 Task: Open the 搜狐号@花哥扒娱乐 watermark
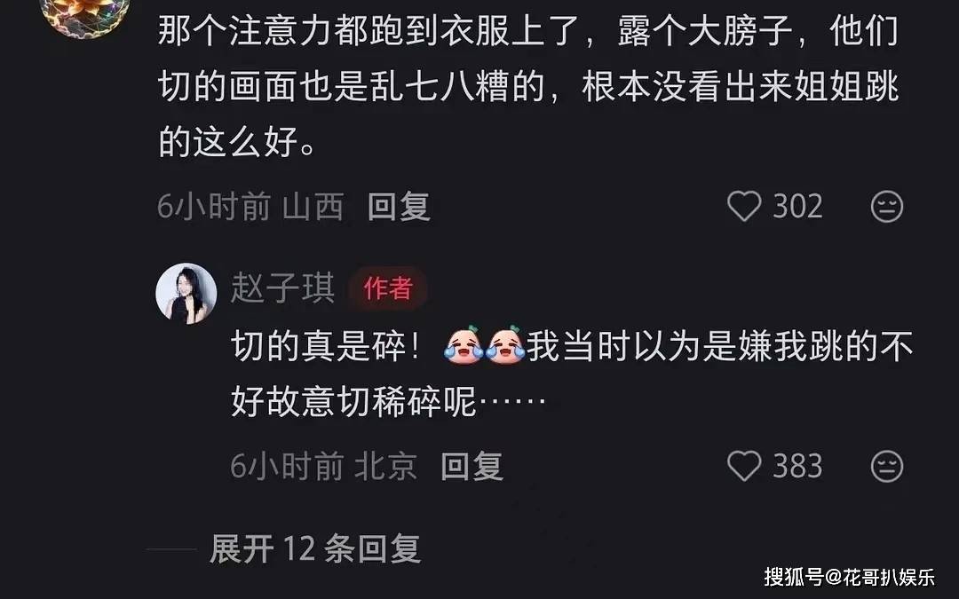click(849, 577)
